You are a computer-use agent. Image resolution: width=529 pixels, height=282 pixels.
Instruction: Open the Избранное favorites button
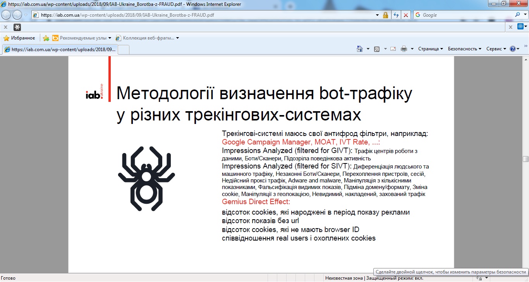pyautogui.click(x=19, y=38)
